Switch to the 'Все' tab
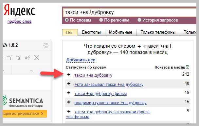This screenshot has height=126, width=199. pyautogui.click(x=70, y=32)
